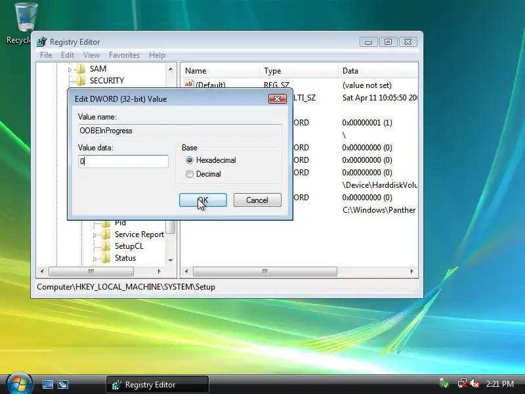Click the values pane horizontal scrollbar thumb
525x394 pixels.
click(x=265, y=271)
